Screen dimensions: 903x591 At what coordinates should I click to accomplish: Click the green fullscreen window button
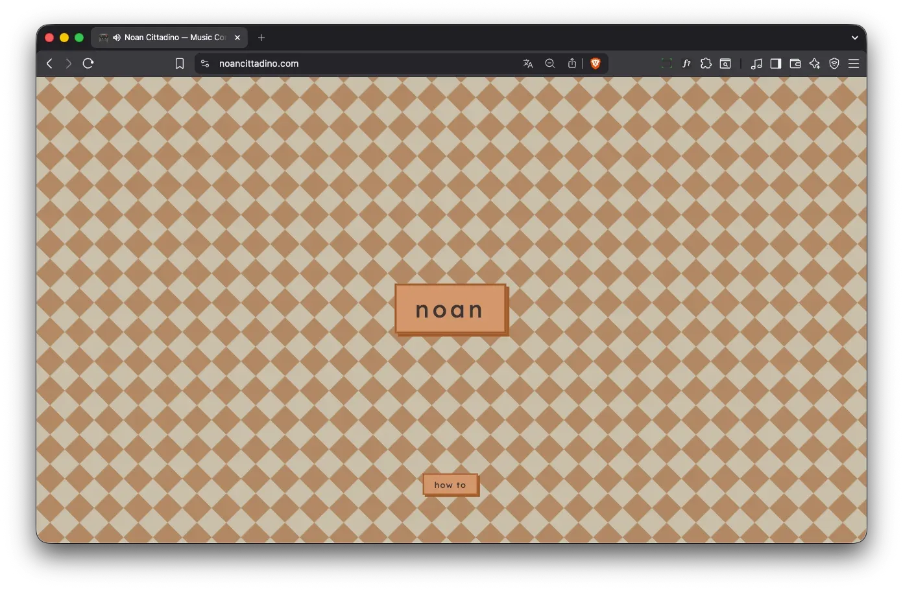(79, 38)
